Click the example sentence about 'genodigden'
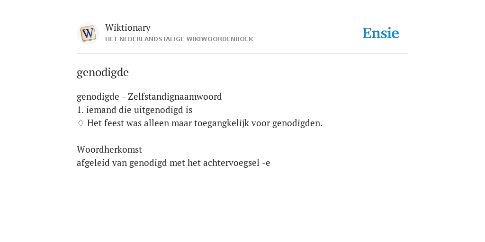The height and width of the screenshot is (242, 485). (x=205, y=123)
